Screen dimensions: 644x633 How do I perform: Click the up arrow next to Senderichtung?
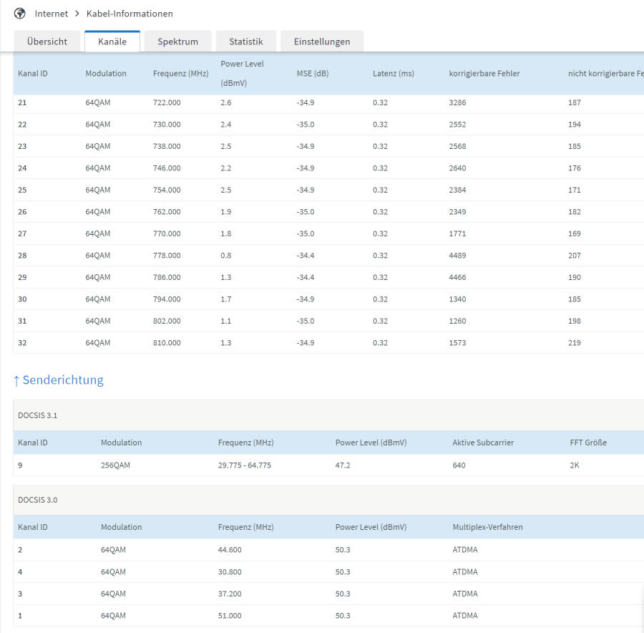click(16, 380)
